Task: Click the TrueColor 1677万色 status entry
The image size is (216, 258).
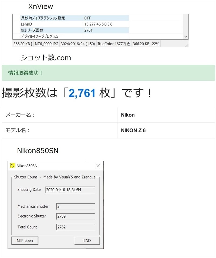Action: click(x=114, y=44)
